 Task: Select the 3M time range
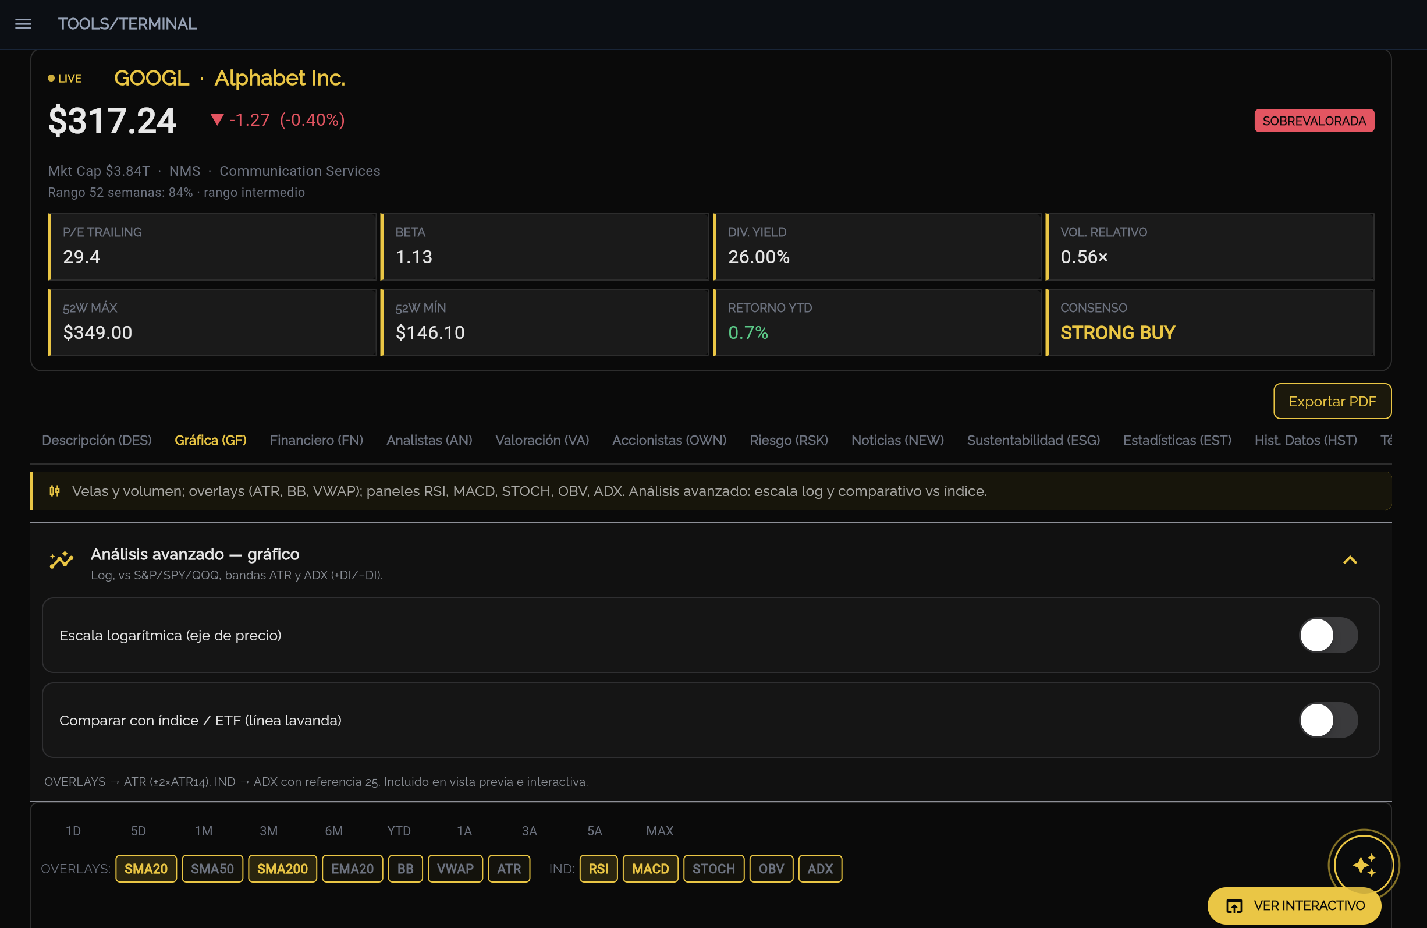point(269,831)
